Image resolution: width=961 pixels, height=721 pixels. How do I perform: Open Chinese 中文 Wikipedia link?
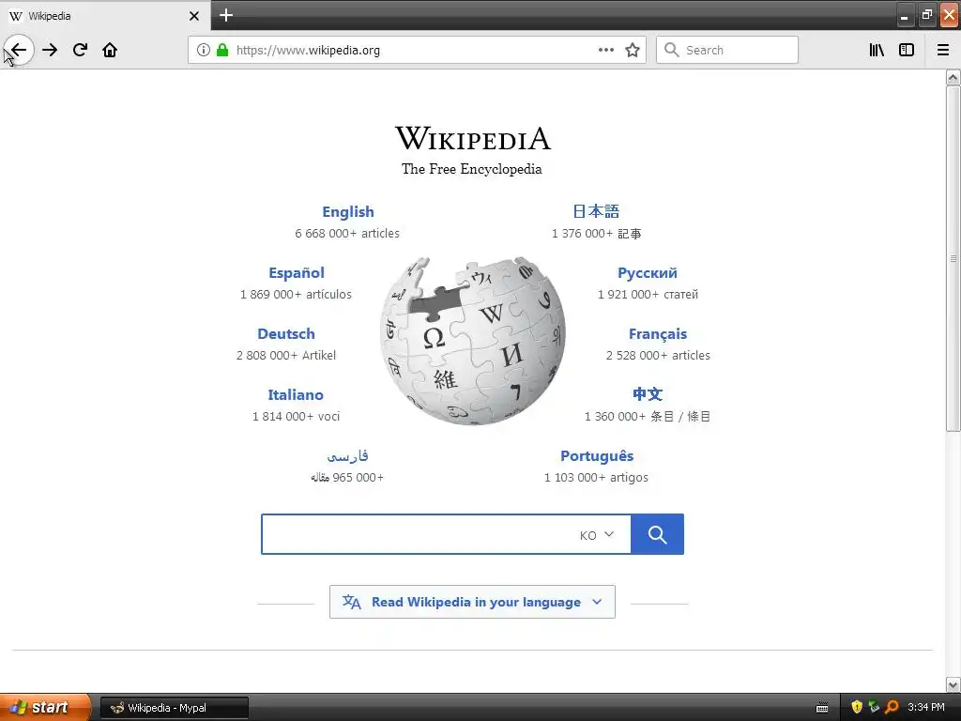pyautogui.click(x=648, y=394)
